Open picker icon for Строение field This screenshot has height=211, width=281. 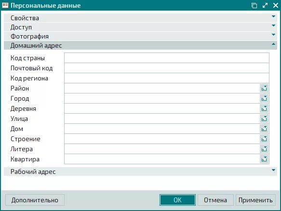[x=264, y=139]
